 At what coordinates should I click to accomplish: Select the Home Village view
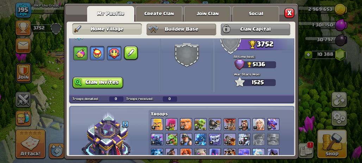point(107,29)
